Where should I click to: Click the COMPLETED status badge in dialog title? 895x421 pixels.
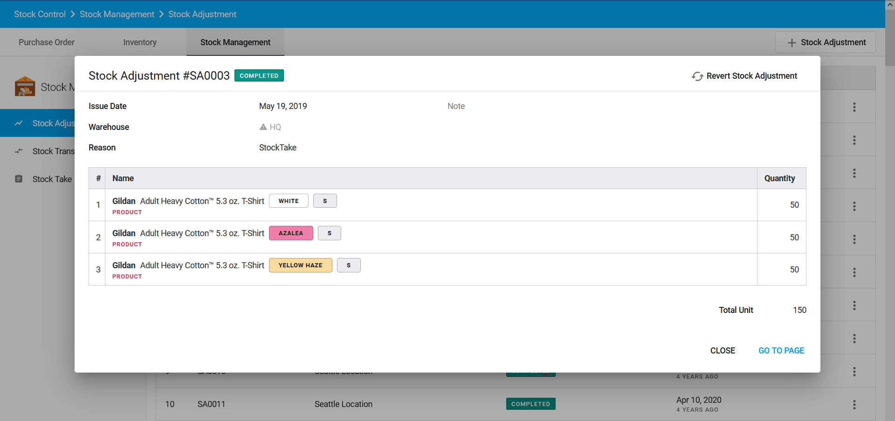tap(259, 75)
